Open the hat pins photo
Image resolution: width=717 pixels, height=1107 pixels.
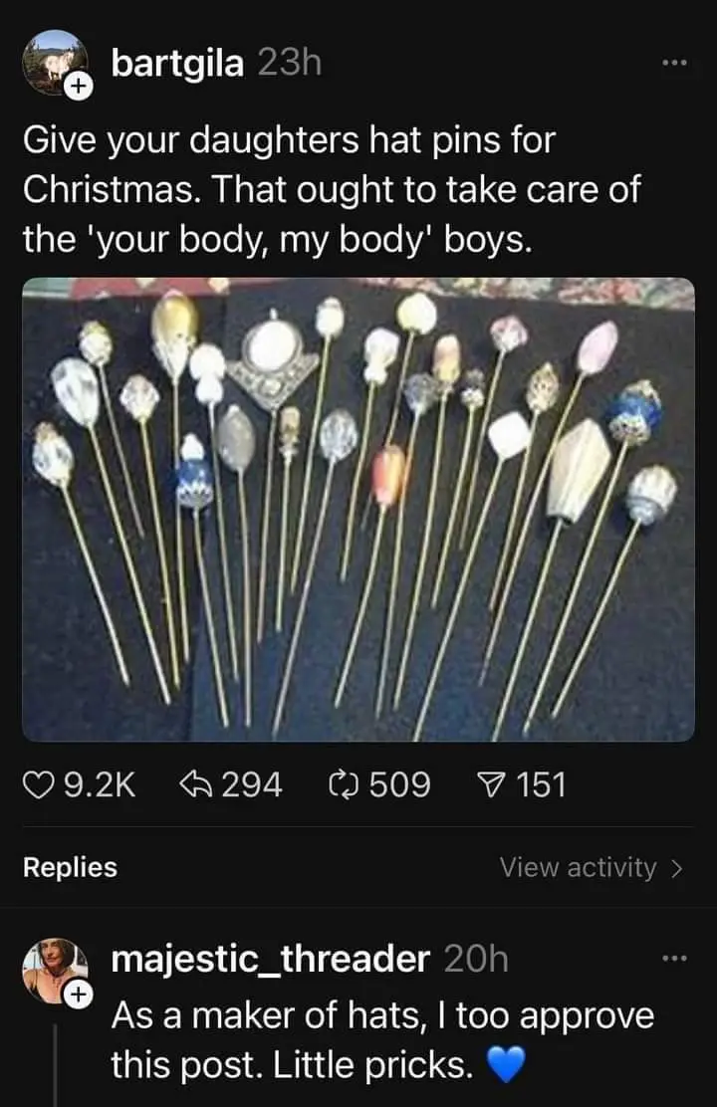(358, 509)
